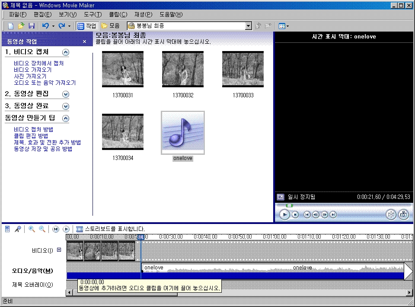415x307 pixels.
Task: Step to the next frame in monitor
Action: coord(325,214)
